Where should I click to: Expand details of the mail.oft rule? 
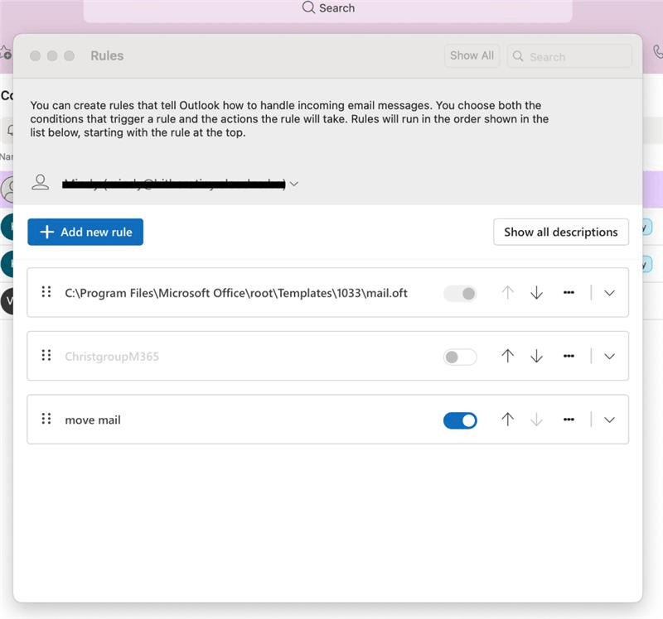click(609, 292)
